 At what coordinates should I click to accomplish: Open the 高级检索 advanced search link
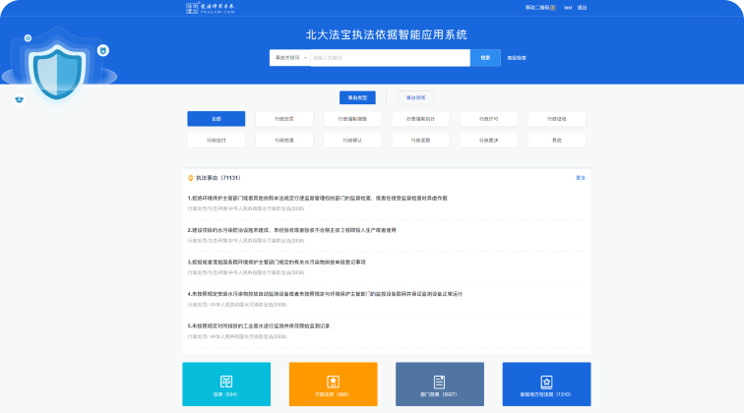point(517,58)
